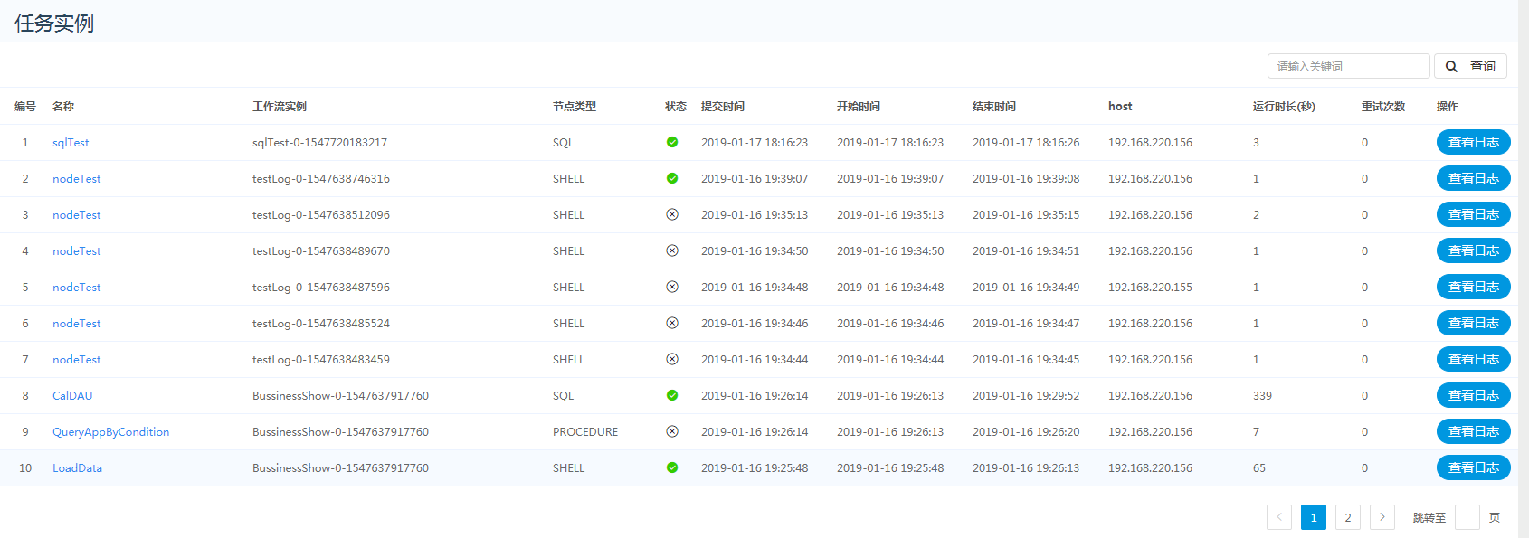View log for testLog-0-1547638487596 row

pos(1474,287)
